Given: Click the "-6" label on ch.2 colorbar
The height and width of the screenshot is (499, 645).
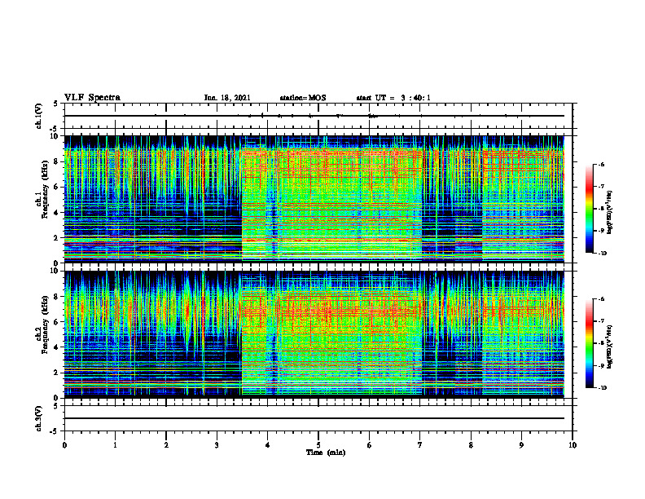Looking at the screenshot, I should tap(600, 299).
